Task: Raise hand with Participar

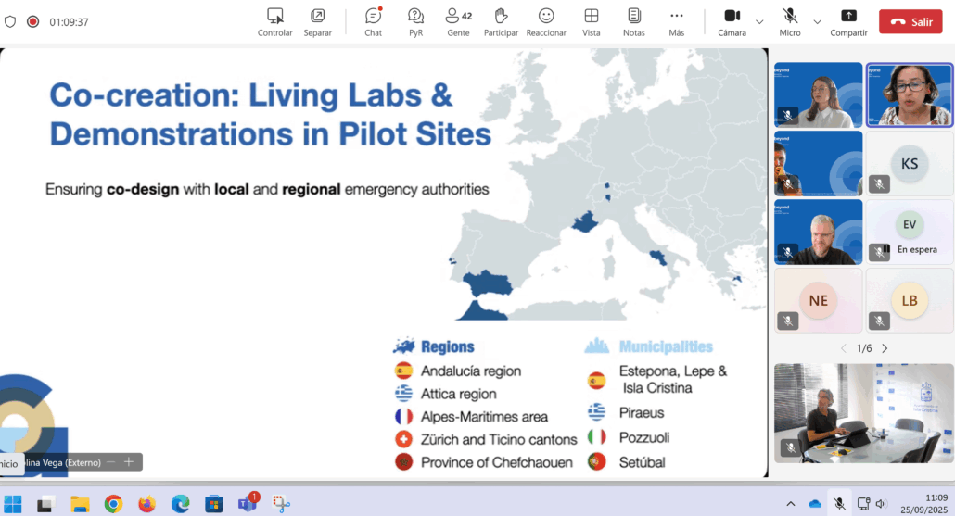Action: point(501,21)
